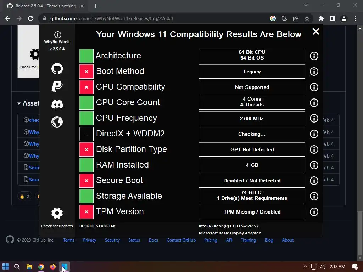Click Intel Xeon CPU E5-2697 v2 text
This screenshot has height=272, width=363.
tap(229, 226)
